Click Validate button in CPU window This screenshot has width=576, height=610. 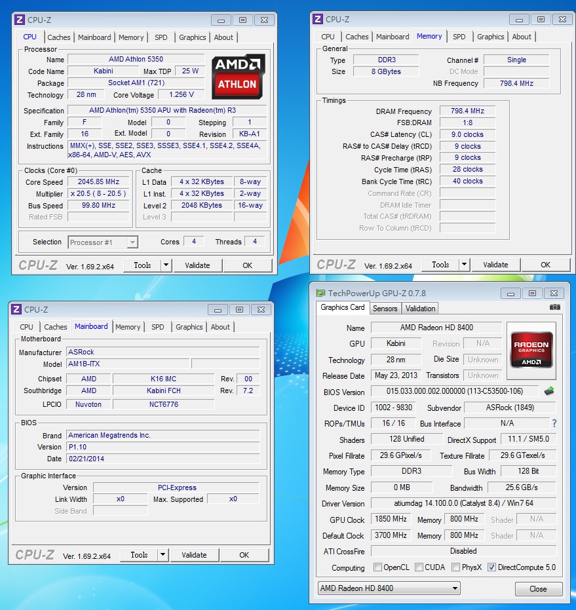click(197, 265)
